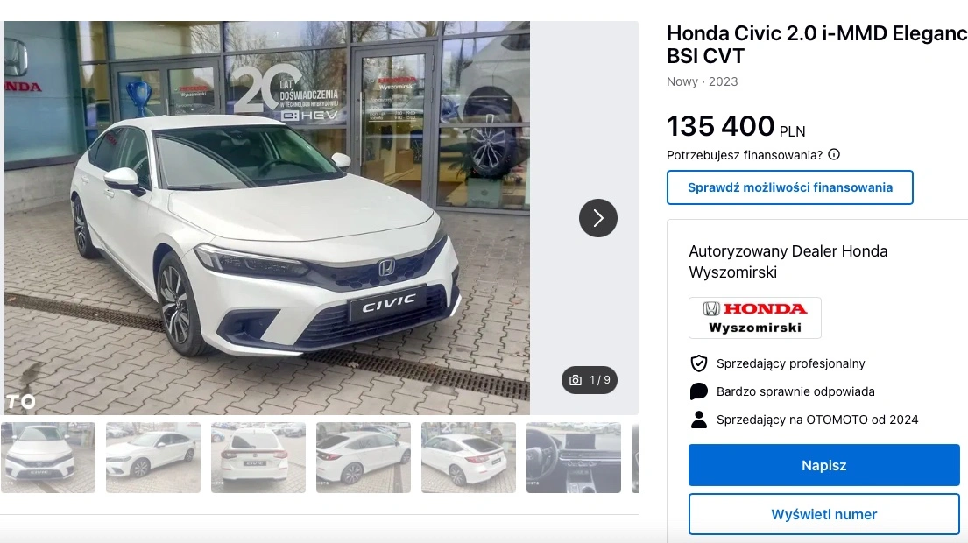968x543 pixels.
Task: Click the photo counter camera icon
Action: coord(576,380)
